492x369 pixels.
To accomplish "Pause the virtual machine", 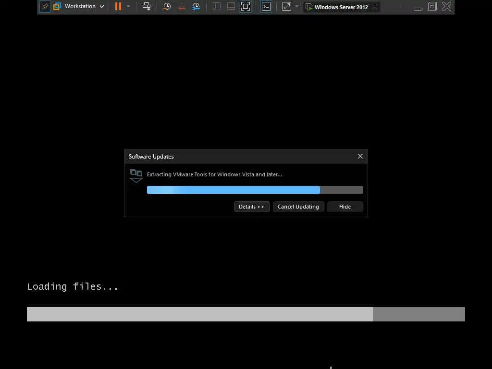I will [x=118, y=6].
